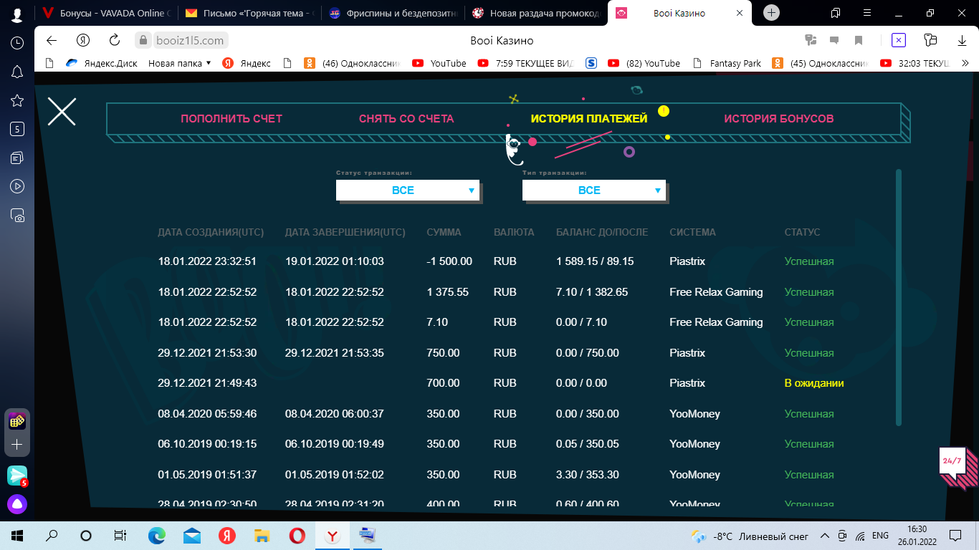Open the Новая папка bookmarks folder
Screen dimensions: 979x550
pos(179,63)
